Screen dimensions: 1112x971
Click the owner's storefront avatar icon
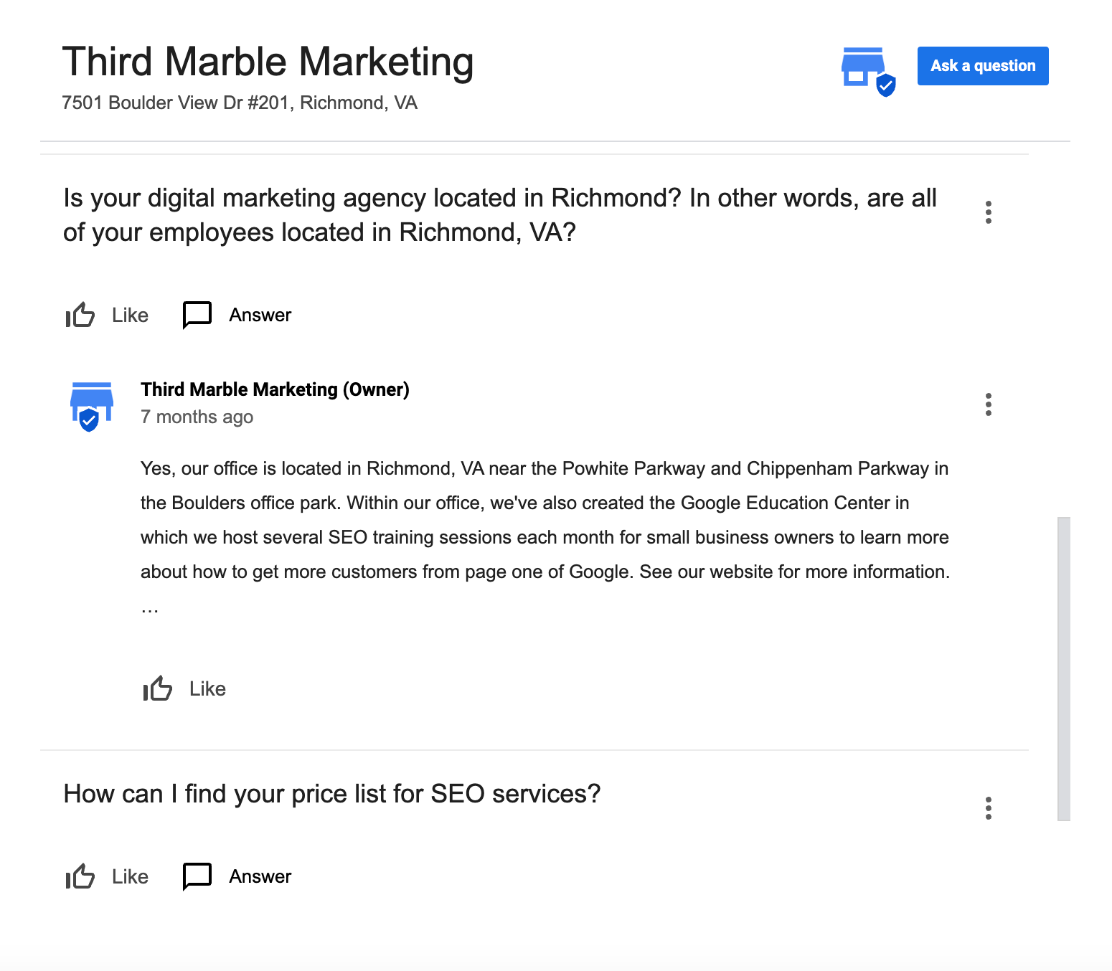pos(92,407)
